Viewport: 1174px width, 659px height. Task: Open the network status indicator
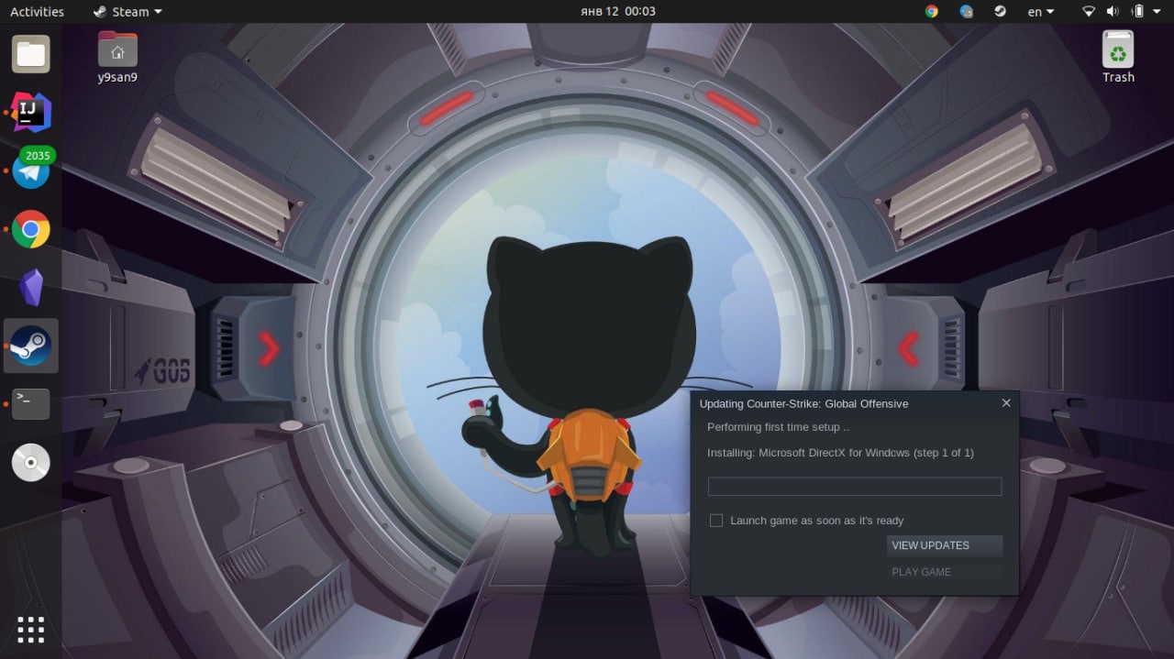click(1089, 12)
